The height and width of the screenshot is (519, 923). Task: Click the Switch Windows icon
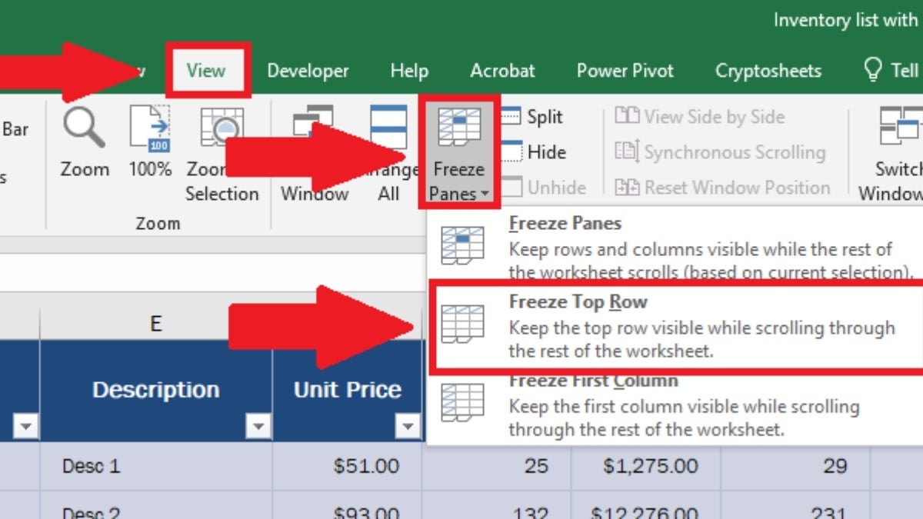[900, 127]
